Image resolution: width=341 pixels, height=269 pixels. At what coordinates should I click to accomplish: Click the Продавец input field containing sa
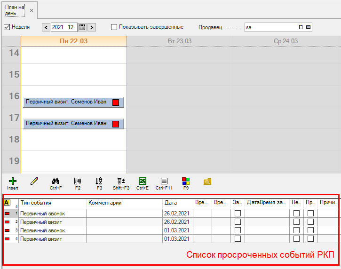point(270,27)
